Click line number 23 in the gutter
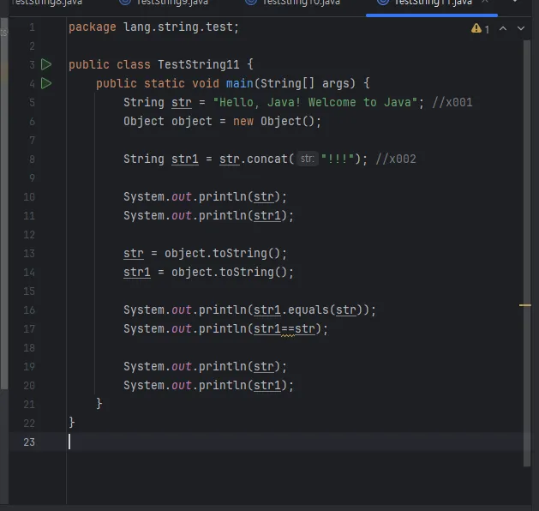 [x=29, y=442]
